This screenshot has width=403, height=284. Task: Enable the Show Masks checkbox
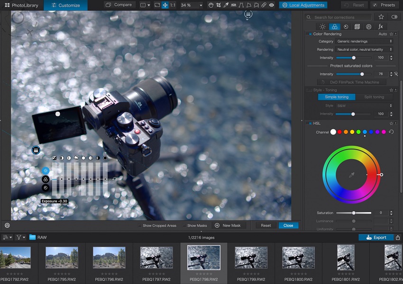(184, 226)
